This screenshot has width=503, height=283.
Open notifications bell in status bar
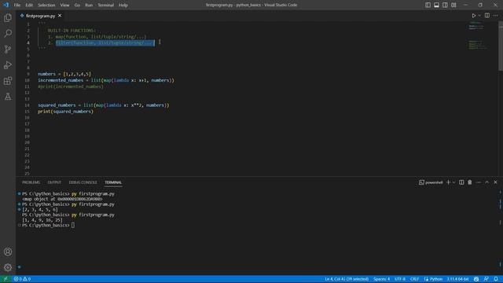click(x=496, y=279)
